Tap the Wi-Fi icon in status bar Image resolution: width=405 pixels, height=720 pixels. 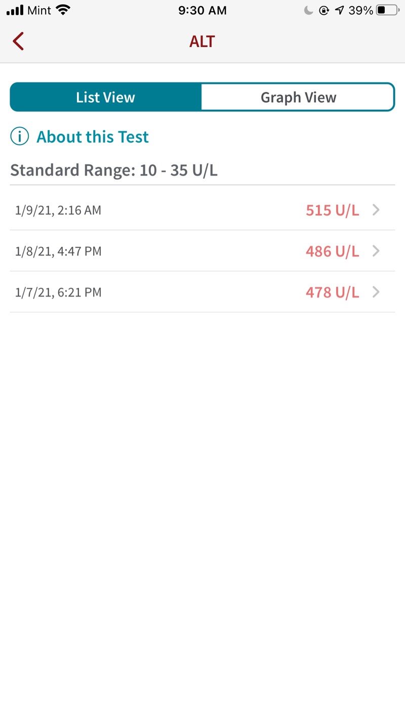(x=63, y=10)
